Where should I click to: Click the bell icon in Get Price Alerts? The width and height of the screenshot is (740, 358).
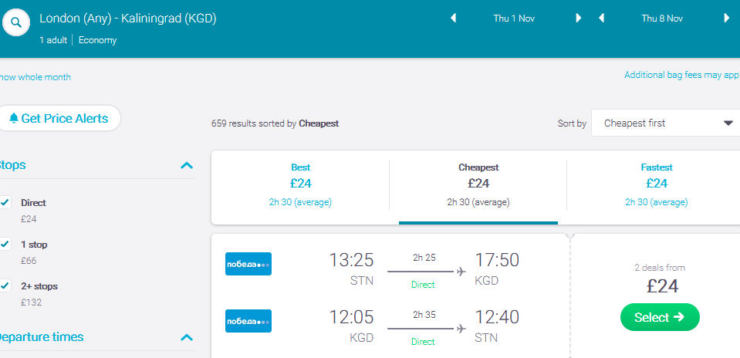coord(14,118)
